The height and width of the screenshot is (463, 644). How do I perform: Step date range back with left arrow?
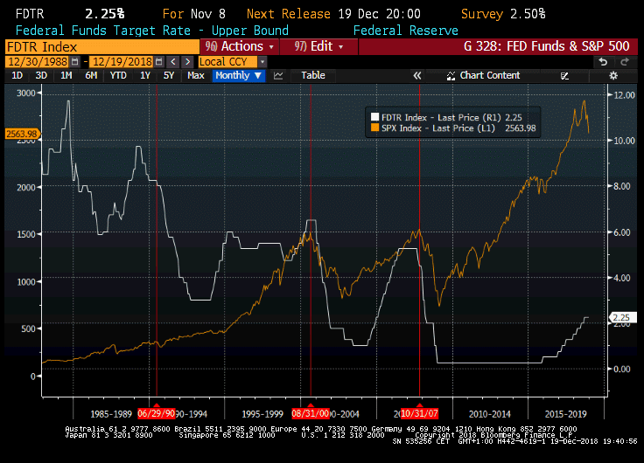point(172,62)
